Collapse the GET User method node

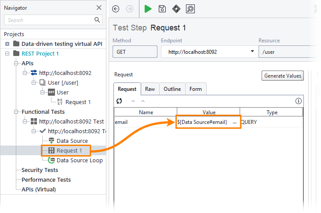[x=42, y=92]
